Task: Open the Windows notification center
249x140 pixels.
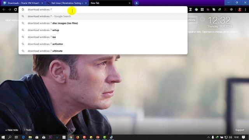Action: tap(244, 137)
